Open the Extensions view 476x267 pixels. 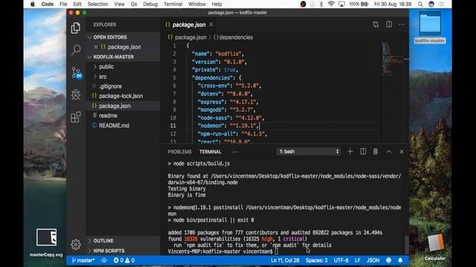[x=76, y=117]
